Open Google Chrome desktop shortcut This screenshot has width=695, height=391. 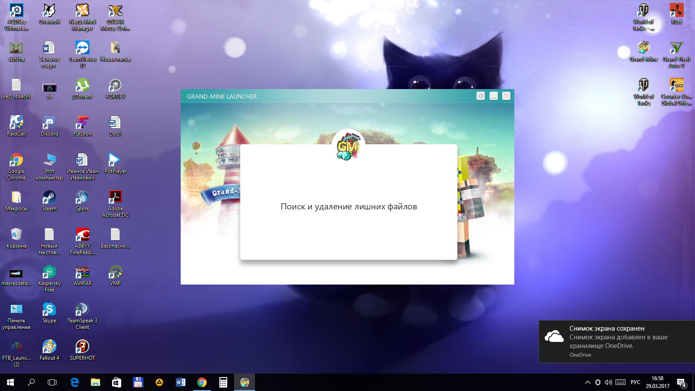click(x=17, y=167)
